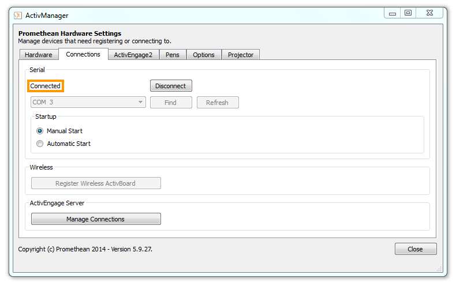Switch to the Projector tab
Viewport: 456px width, 286px height.
point(241,55)
